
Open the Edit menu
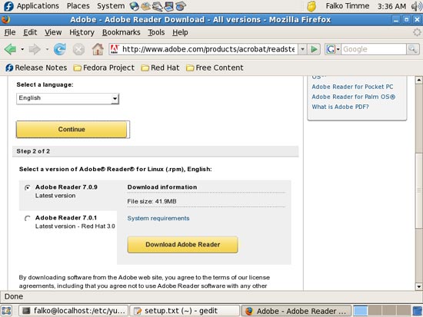pos(30,32)
